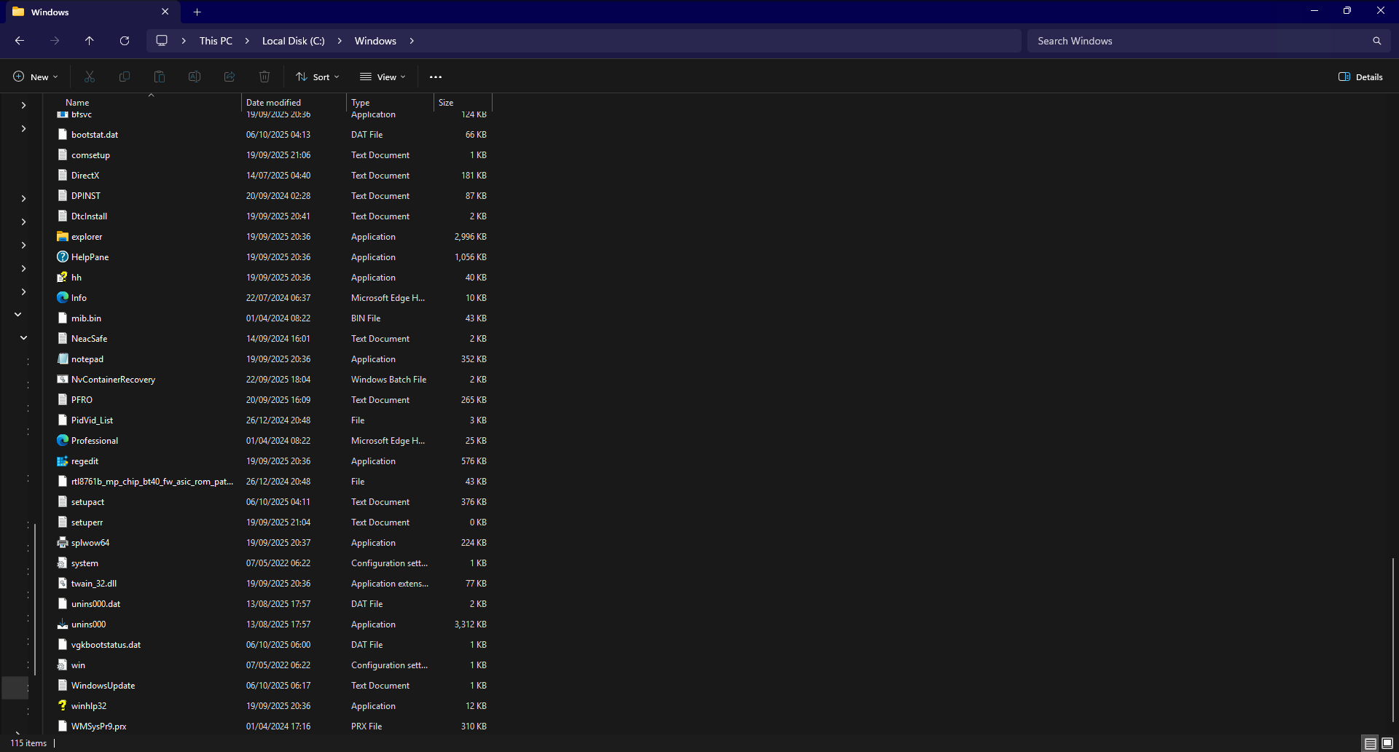Click the PC icon in the address bar
Image resolution: width=1399 pixels, height=752 pixels.
[x=162, y=41]
